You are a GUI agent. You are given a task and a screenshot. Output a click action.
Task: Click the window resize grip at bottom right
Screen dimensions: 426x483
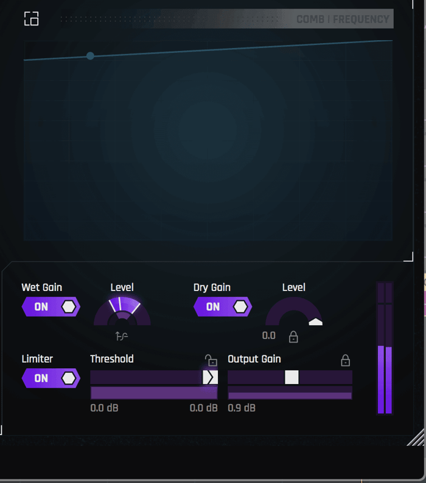pos(416,437)
